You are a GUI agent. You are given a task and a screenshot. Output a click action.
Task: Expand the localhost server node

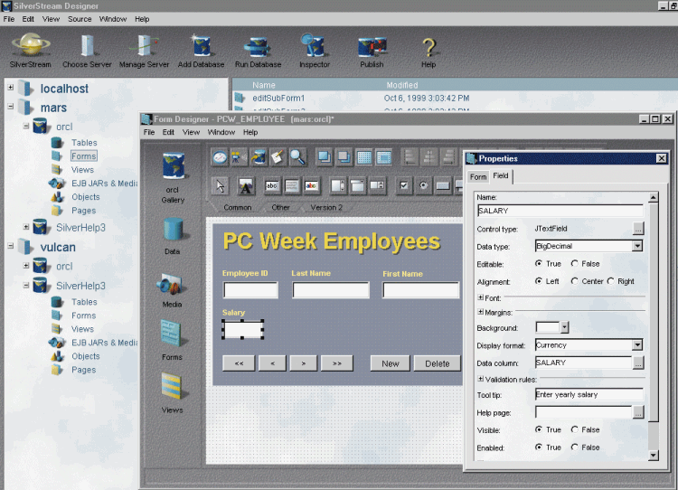pyautogui.click(x=11, y=88)
